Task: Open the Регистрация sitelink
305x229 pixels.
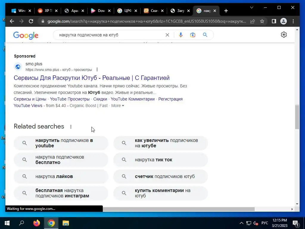Action: point(170,99)
